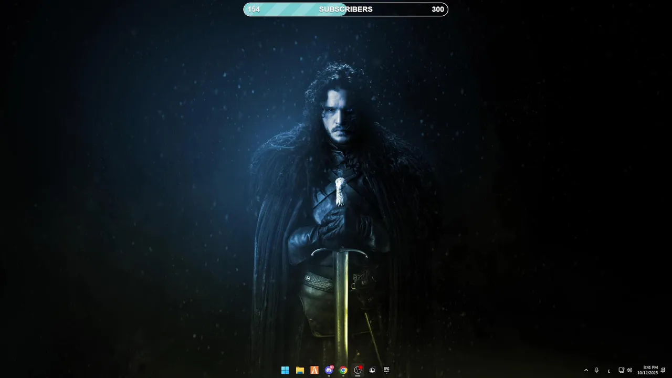Viewport: 672px width, 378px height.
Task: Show hidden system tray icons
Action: tap(586, 370)
